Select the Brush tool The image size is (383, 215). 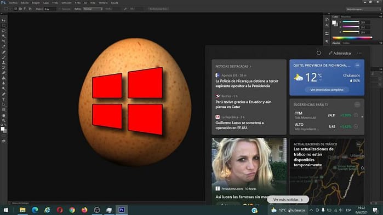tap(3, 57)
